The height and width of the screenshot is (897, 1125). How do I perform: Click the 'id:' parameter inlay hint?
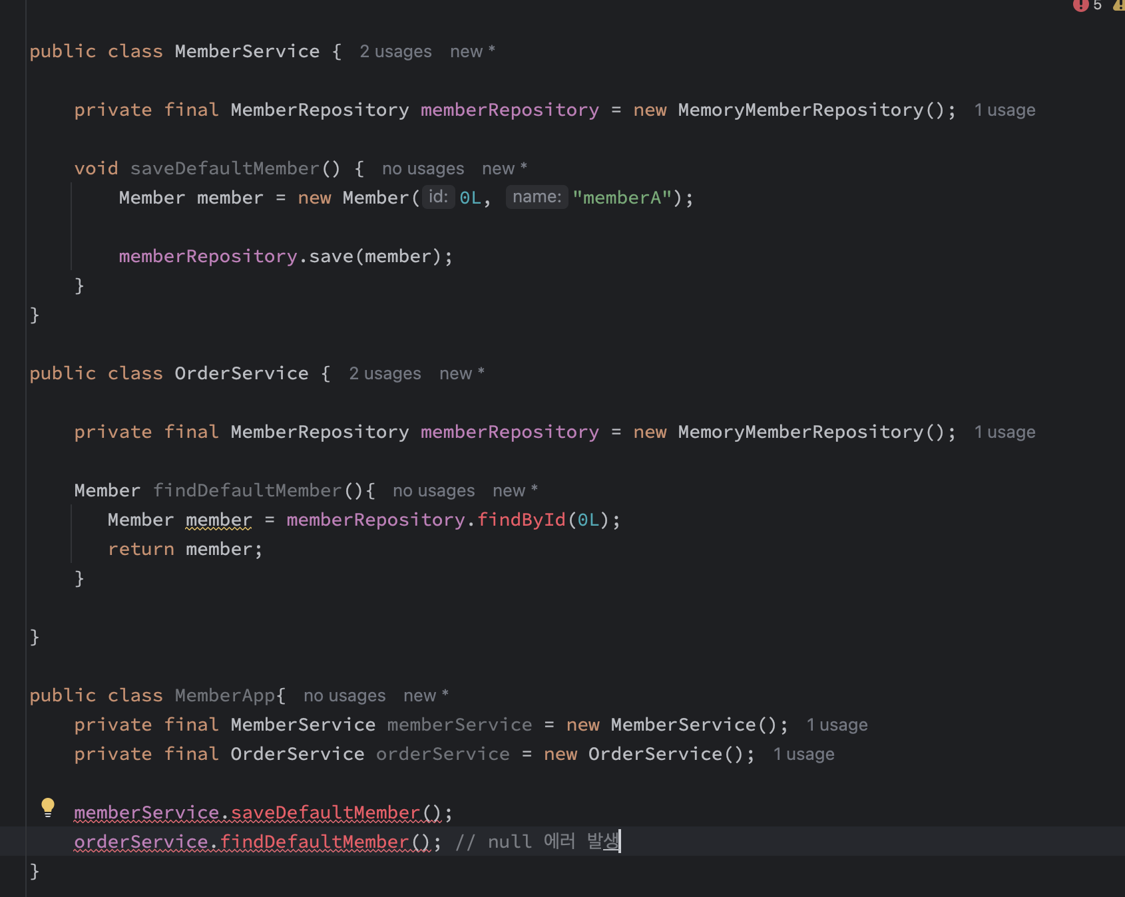(x=438, y=197)
